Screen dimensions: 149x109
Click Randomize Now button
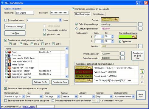click(x=60, y=82)
